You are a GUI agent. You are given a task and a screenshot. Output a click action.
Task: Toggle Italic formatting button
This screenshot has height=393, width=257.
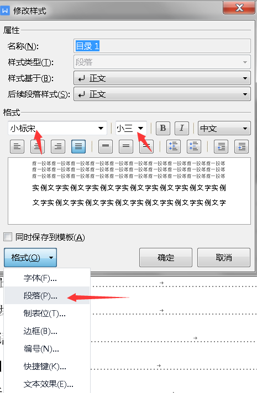click(182, 128)
